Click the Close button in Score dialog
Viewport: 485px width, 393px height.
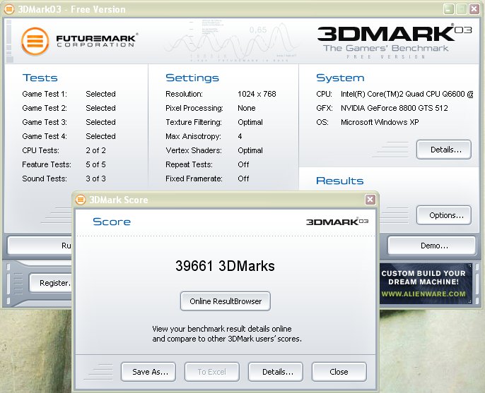click(x=339, y=372)
